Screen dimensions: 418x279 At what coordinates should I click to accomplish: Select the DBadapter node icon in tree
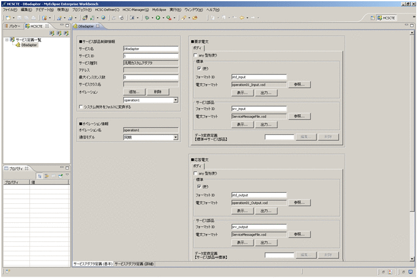click(17, 45)
